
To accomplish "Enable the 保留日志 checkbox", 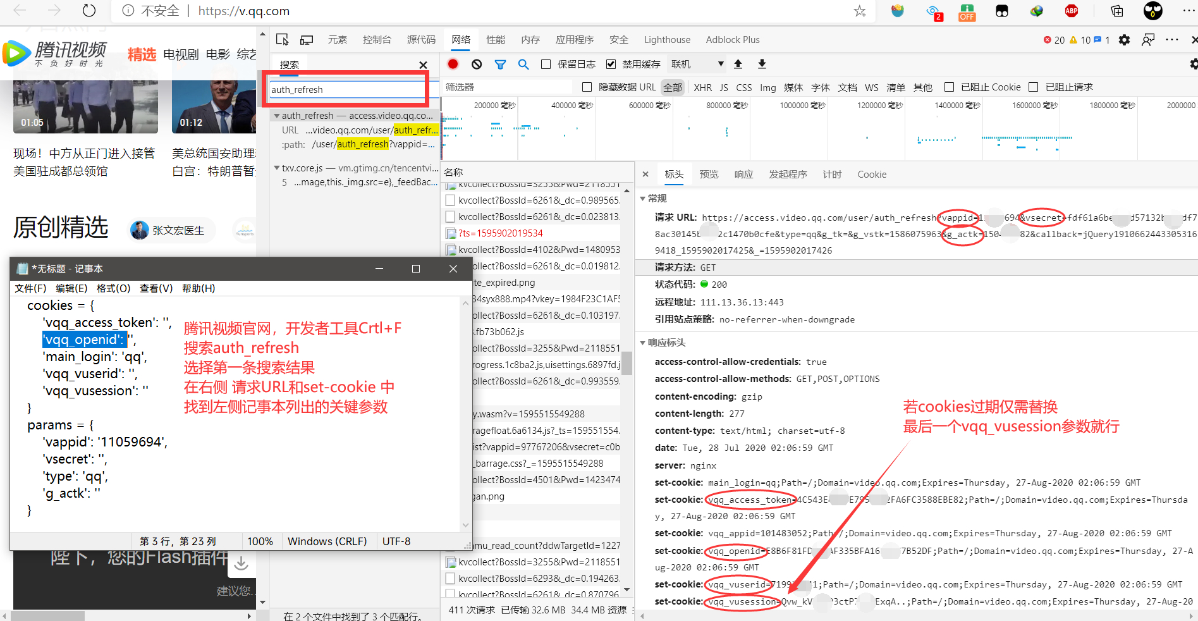I will 546,64.
